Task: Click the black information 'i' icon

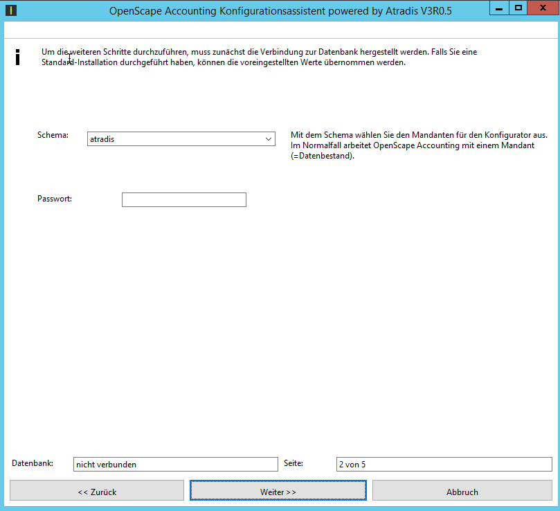Action: pyautogui.click(x=17, y=57)
